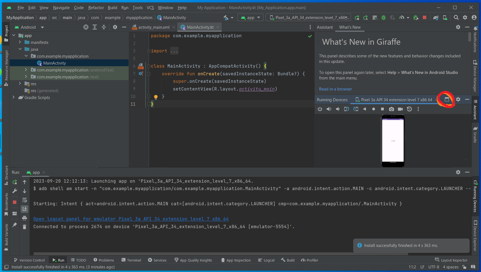Click line separator LF in status bar

tap(422, 267)
